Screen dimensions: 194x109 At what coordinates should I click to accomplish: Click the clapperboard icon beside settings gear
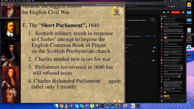(164, 12)
